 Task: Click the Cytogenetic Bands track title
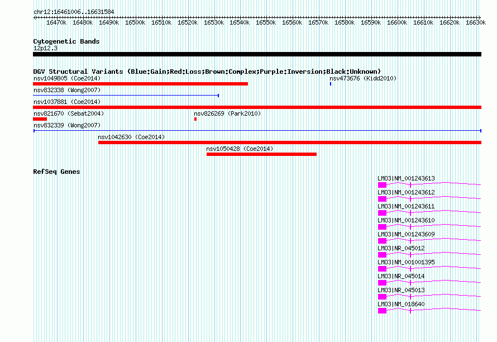66,41
